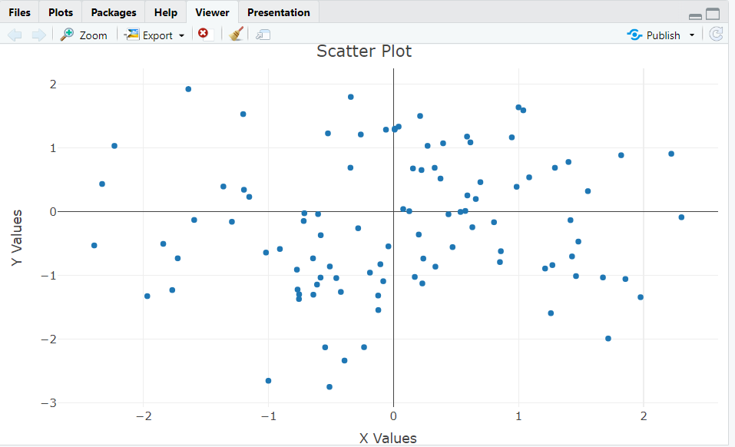Minimize the viewer pane

pos(694,15)
